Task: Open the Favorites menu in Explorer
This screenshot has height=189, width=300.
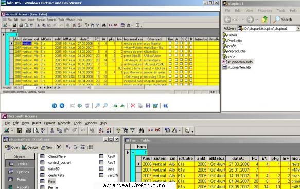Action: pyautogui.click(x=264, y=11)
